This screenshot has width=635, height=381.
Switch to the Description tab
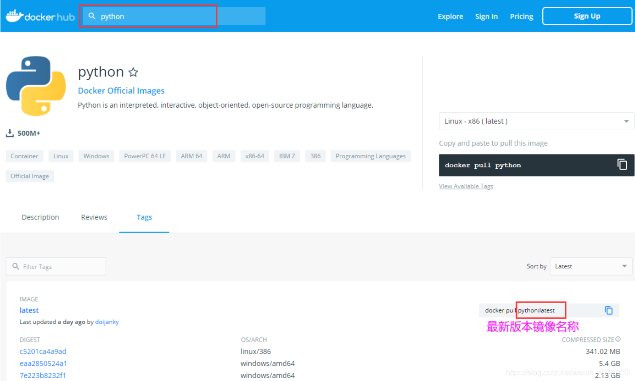(40, 217)
